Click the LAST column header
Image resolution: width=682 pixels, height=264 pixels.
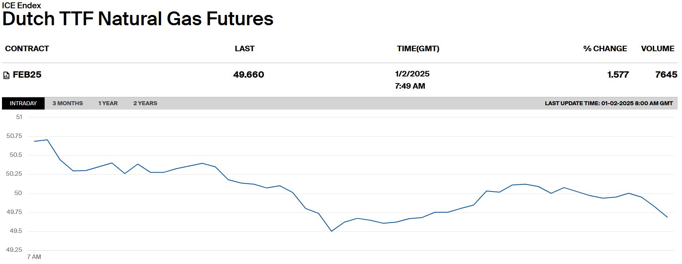(244, 48)
